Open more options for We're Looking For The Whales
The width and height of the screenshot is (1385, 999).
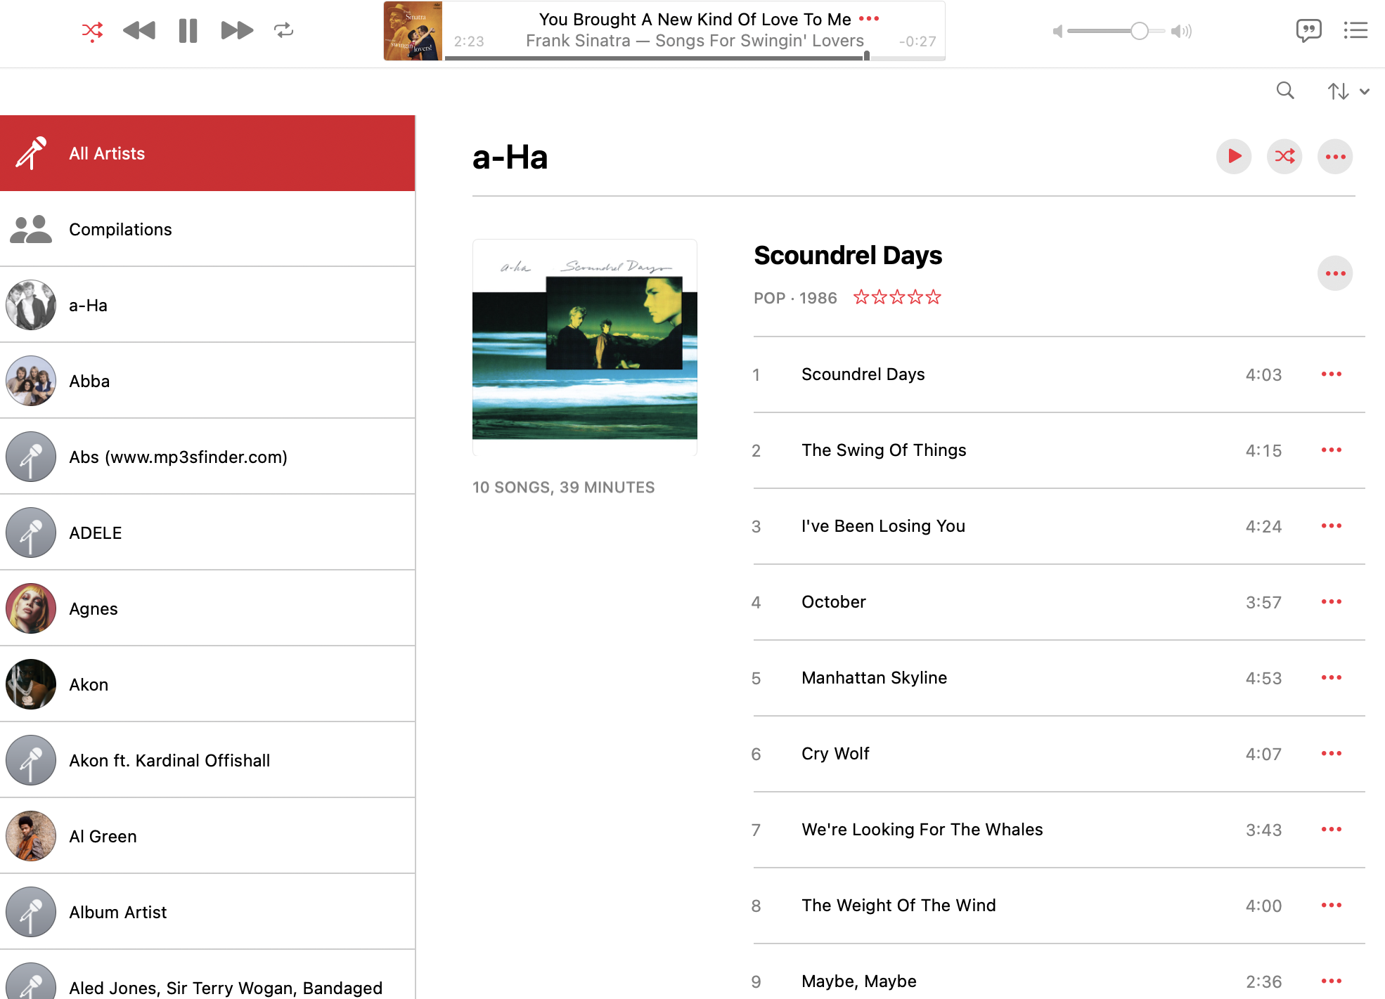coord(1332,830)
